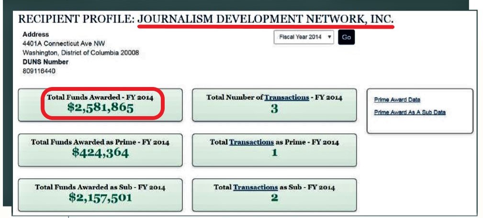The height and width of the screenshot is (218, 483).
Task: Click Total Funds Awarded as Prime label
Action: pyautogui.click(x=100, y=142)
